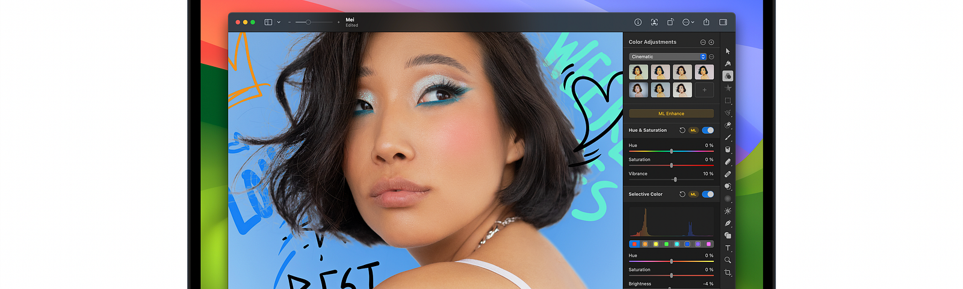Select the paint brush tool
963x289 pixels.
(728, 137)
